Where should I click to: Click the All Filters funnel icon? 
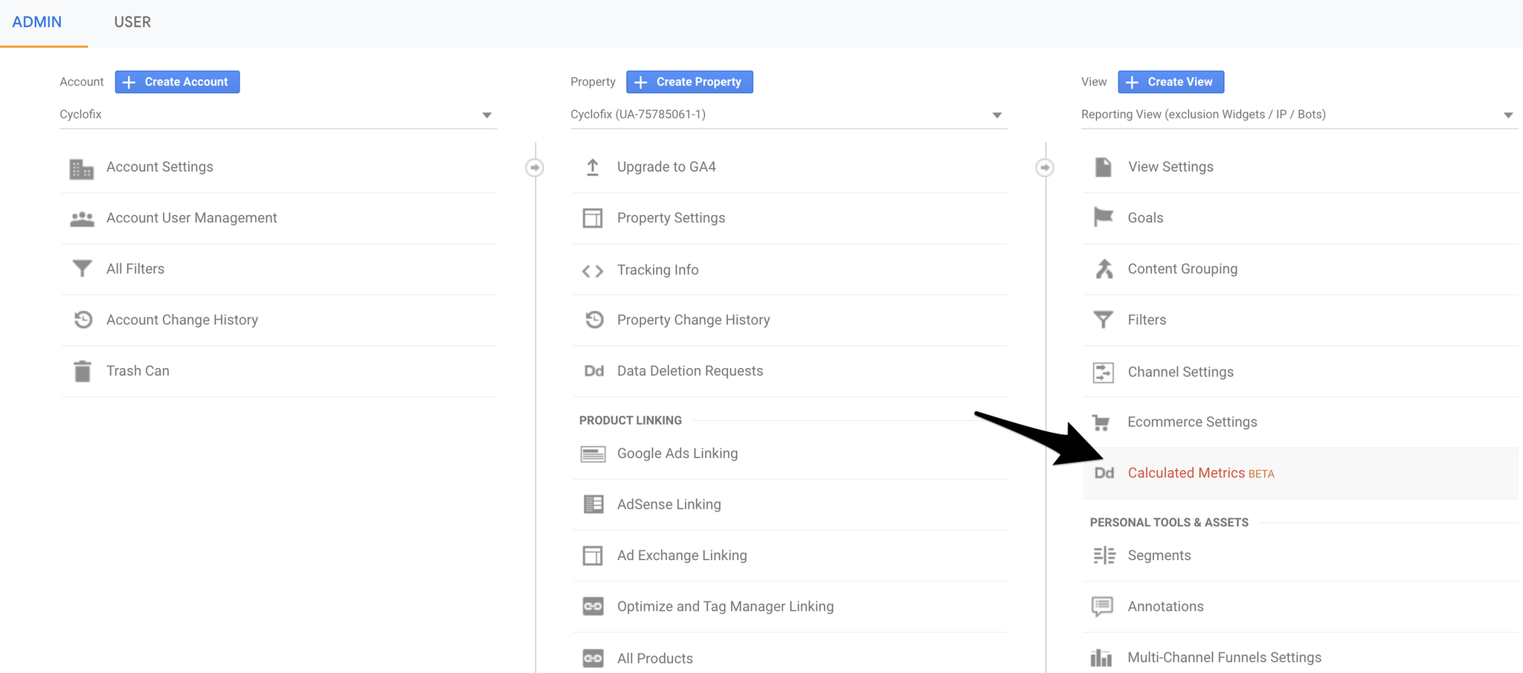coord(82,268)
